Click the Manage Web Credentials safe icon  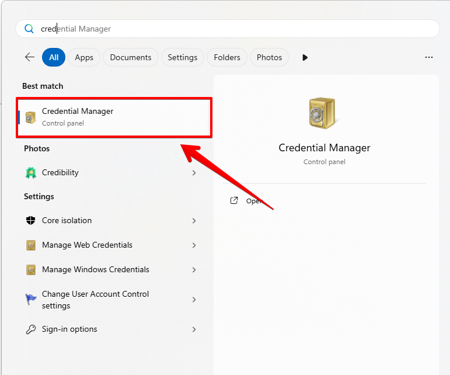pos(31,245)
